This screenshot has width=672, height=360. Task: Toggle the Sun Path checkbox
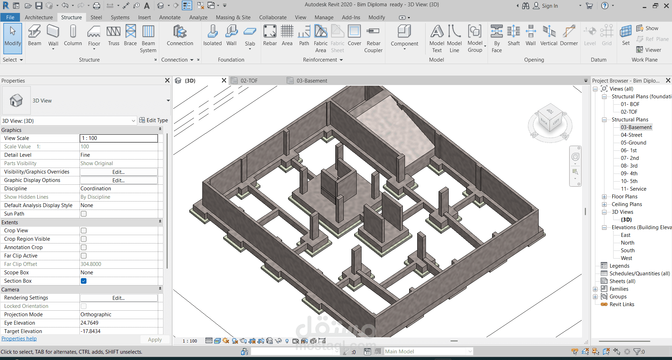tap(84, 214)
